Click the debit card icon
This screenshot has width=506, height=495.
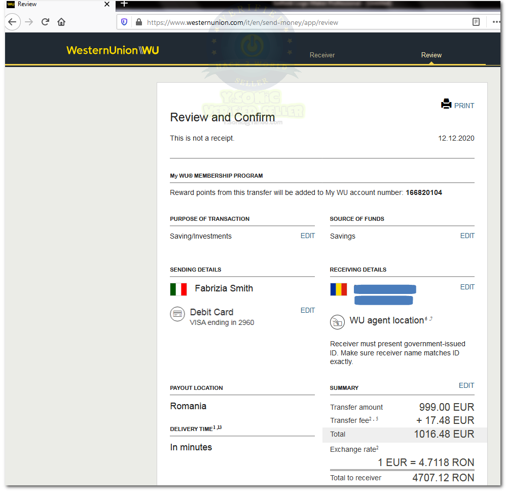coord(177,314)
